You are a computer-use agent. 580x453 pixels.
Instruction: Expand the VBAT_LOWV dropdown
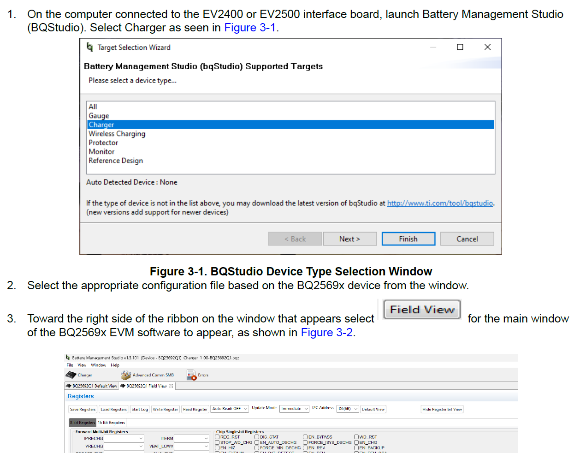click(x=191, y=446)
